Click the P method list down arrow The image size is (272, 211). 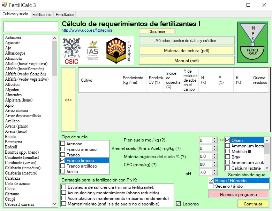[x=267, y=168]
